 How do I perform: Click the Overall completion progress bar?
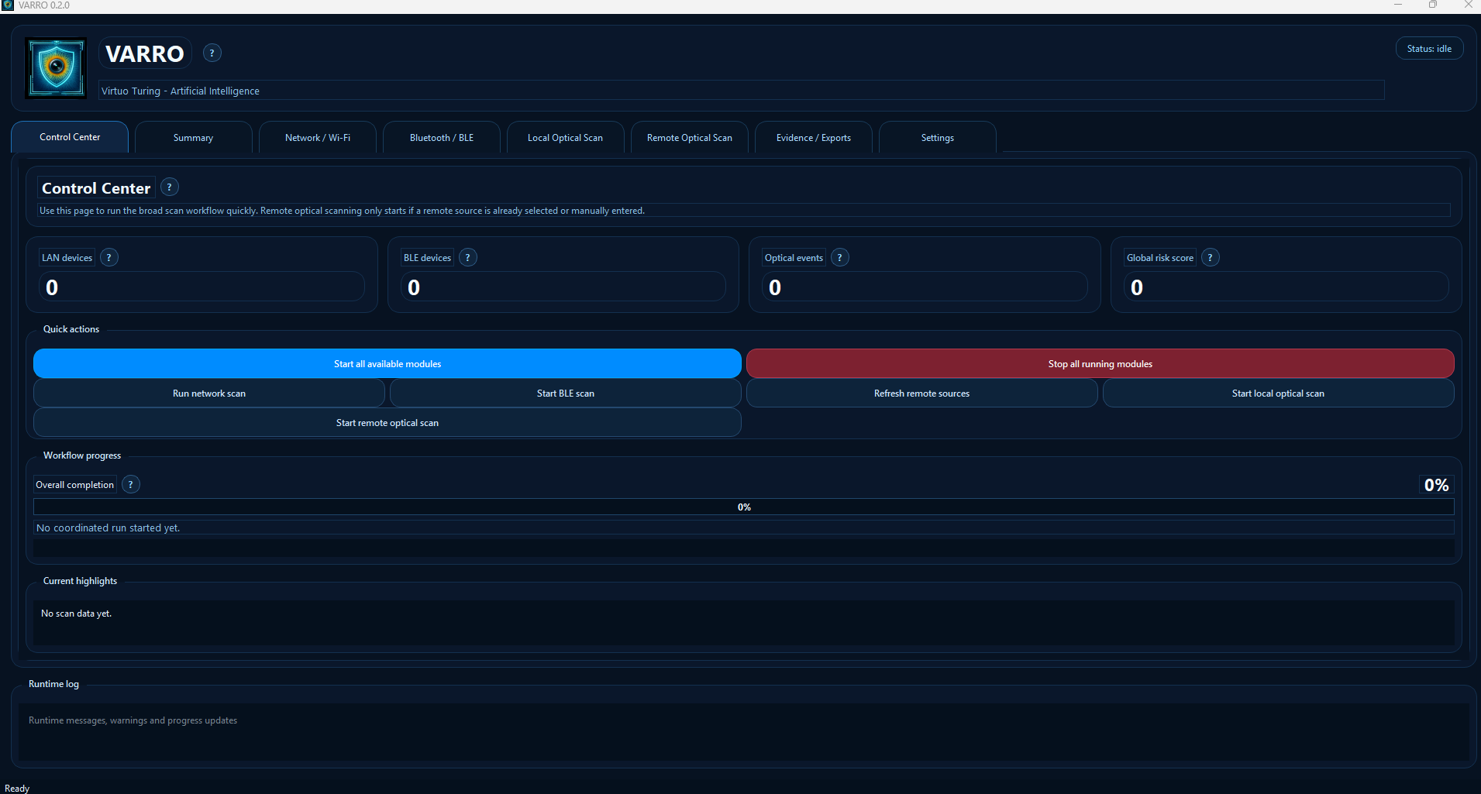(744, 507)
